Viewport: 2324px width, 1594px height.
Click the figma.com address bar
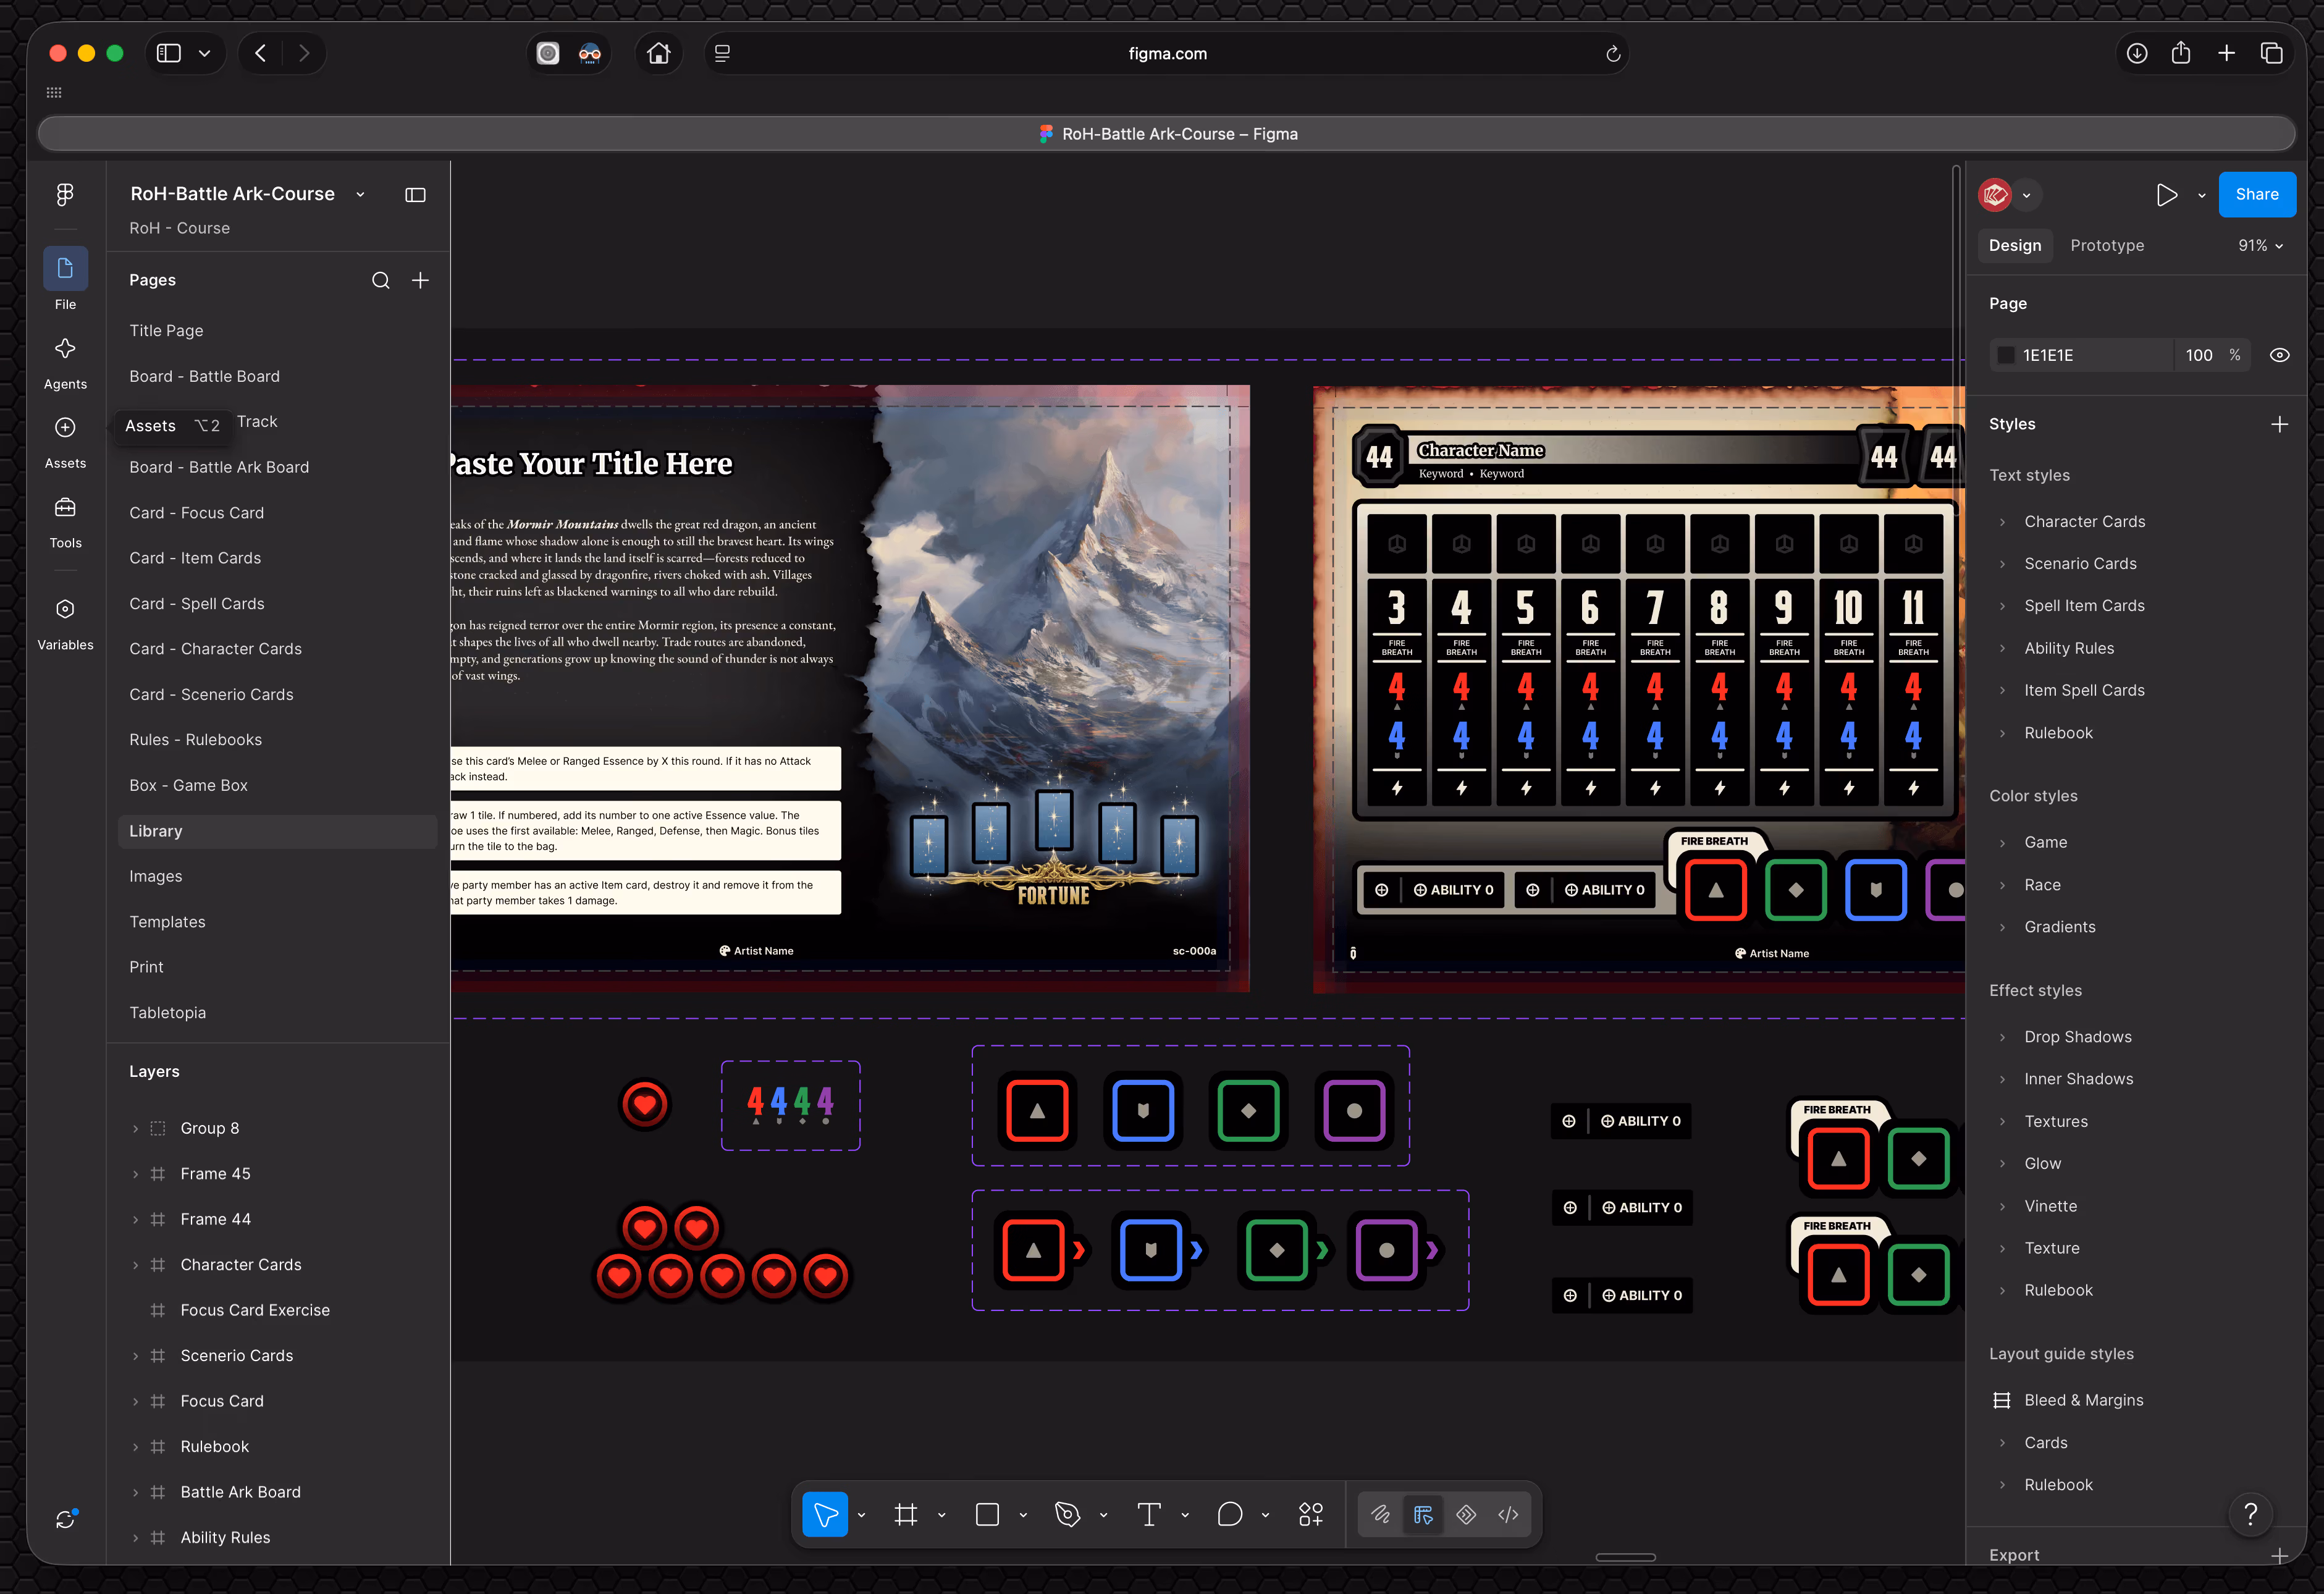point(1167,54)
